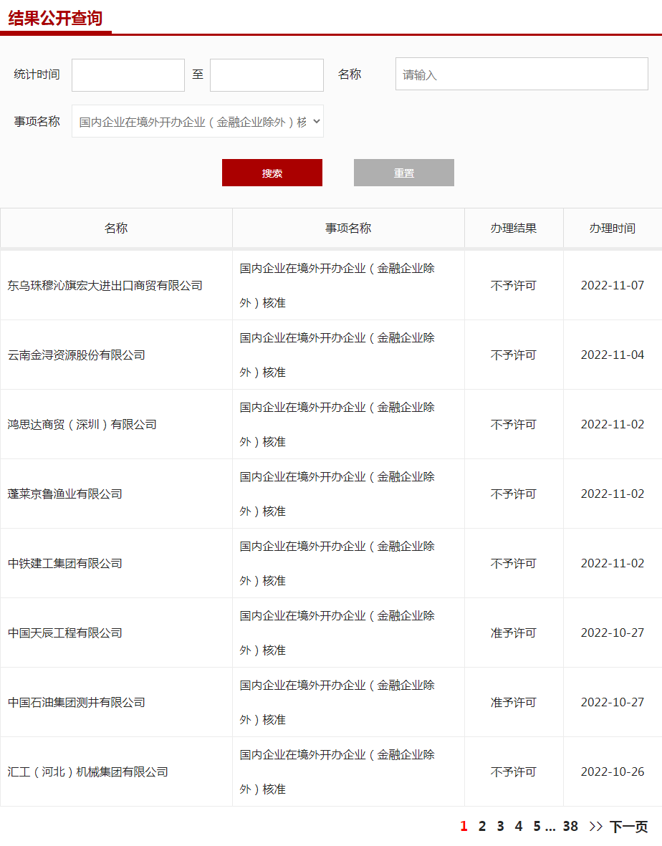This screenshot has height=846, width=662.
Task: Select 中国天辰工程有限公司 row name
Action: [64, 633]
